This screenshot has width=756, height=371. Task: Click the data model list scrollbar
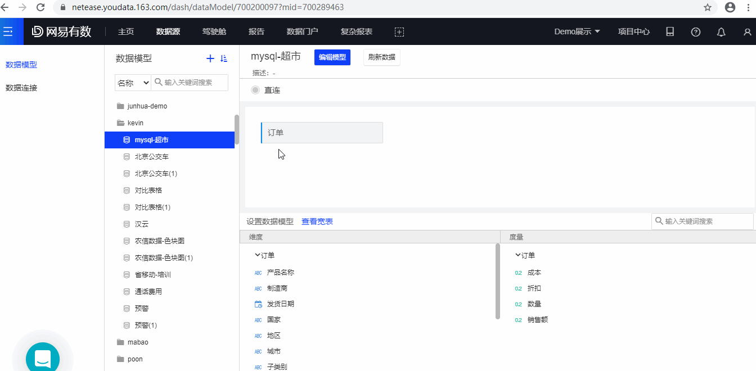[237, 129]
